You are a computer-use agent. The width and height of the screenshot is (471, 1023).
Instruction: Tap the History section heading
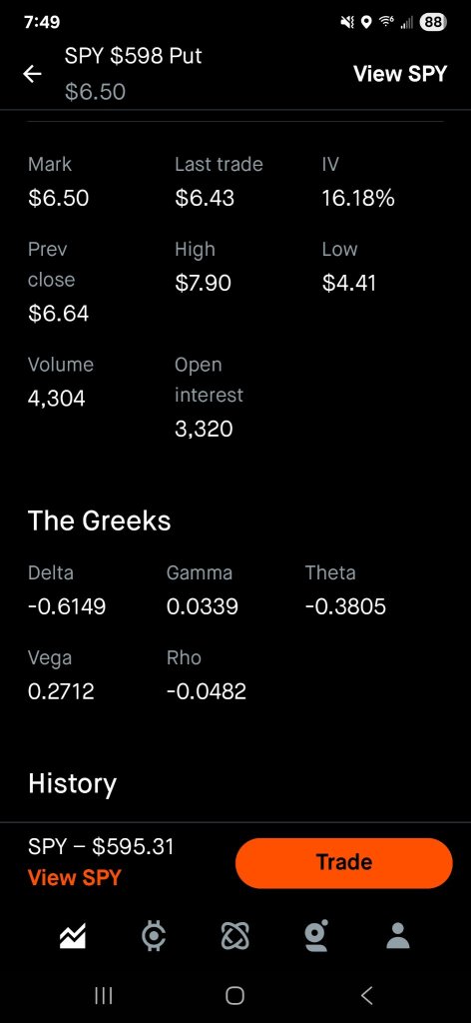(72, 783)
